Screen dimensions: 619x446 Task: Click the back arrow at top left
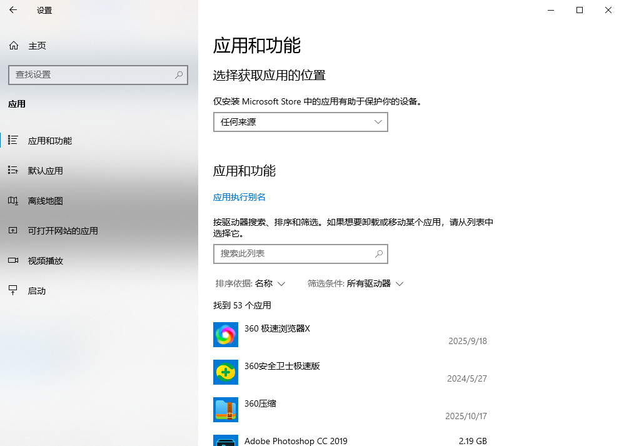pos(13,10)
